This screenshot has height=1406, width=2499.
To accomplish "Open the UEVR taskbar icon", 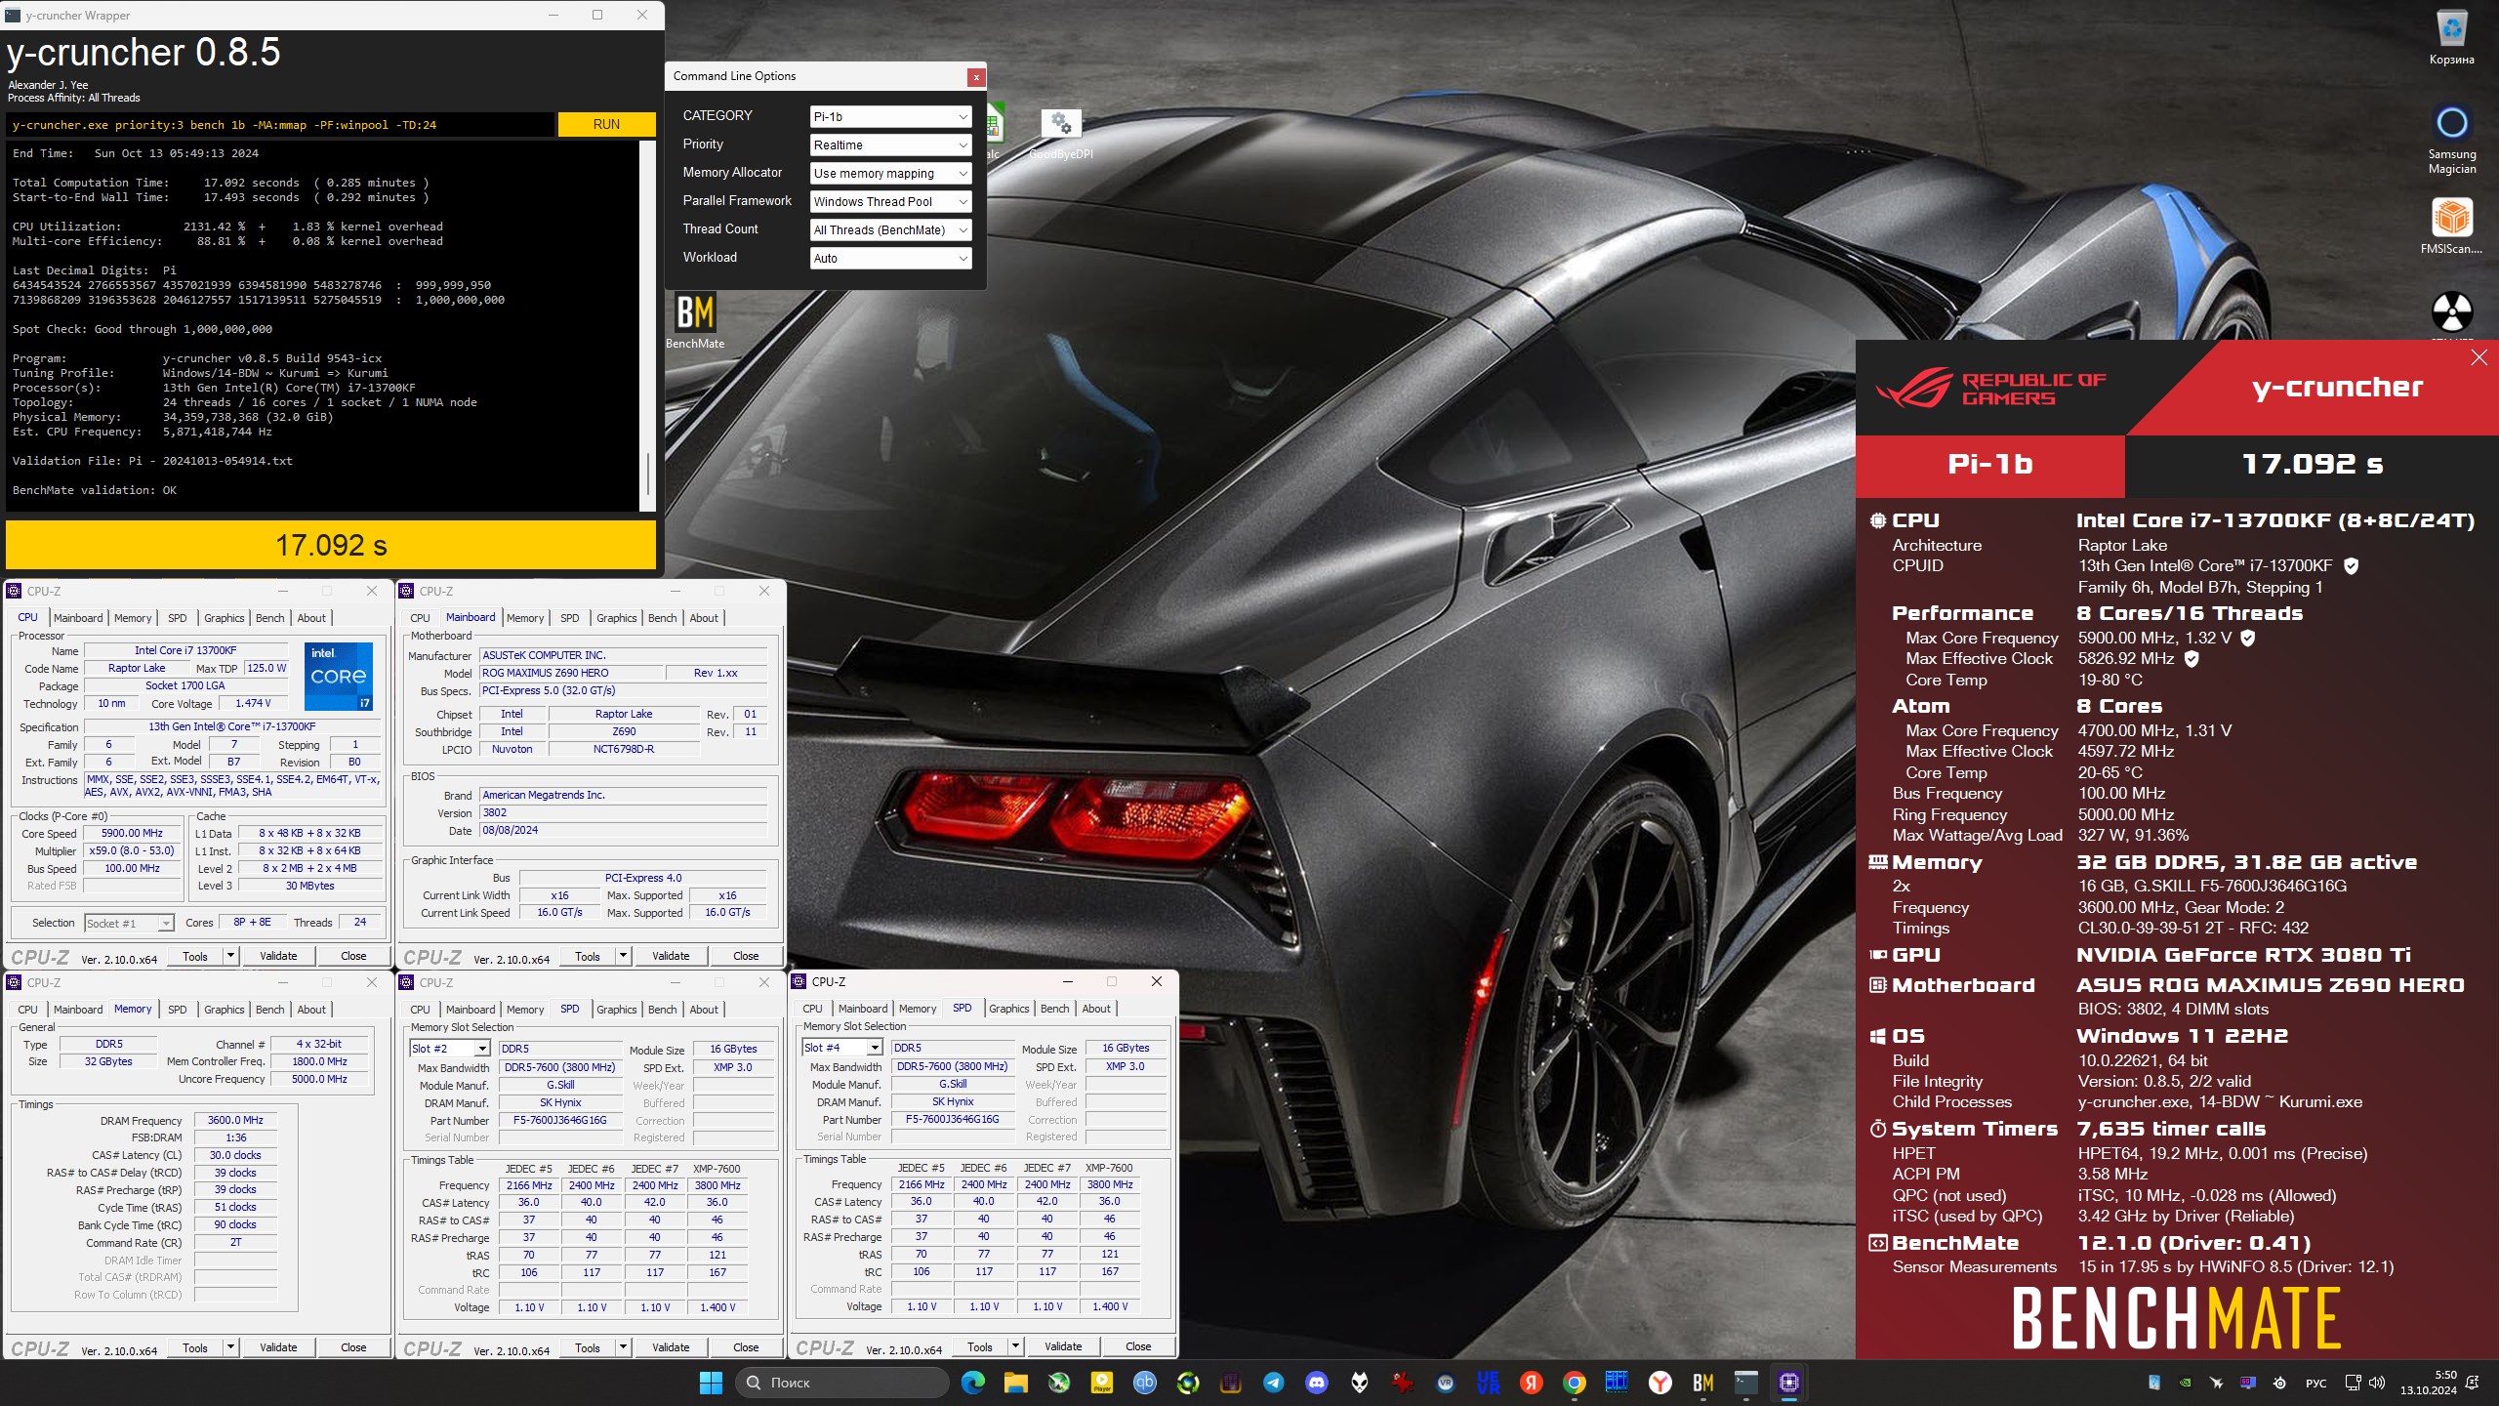I will (x=1488, y=1382).
